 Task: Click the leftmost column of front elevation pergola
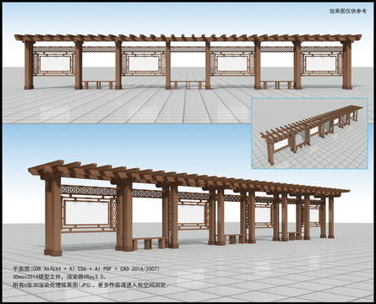click(29, 65)
